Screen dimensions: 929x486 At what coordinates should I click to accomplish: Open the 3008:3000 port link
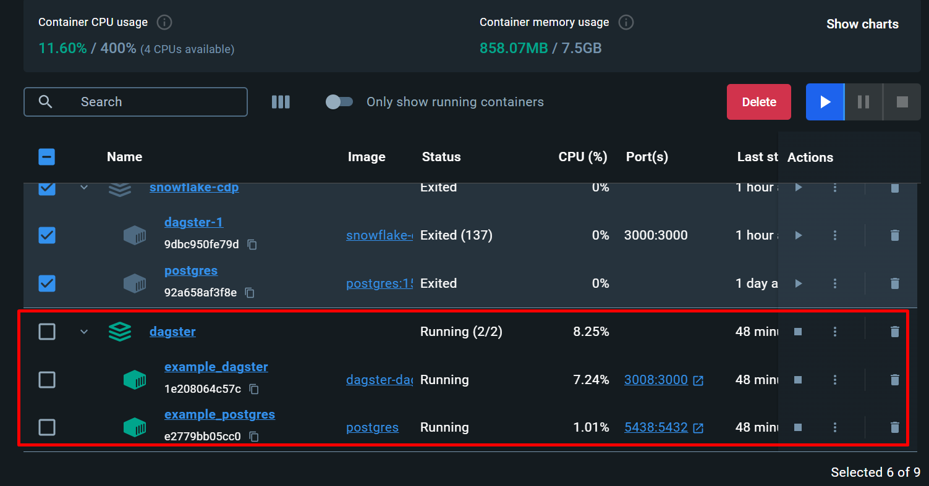coord(656,380)
